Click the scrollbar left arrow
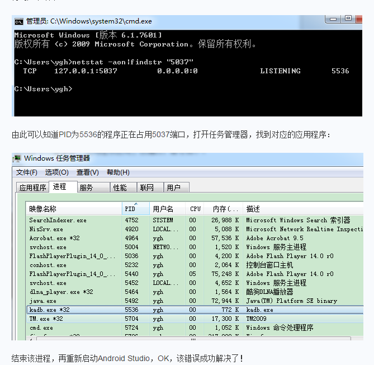 [x=31, y=339]
